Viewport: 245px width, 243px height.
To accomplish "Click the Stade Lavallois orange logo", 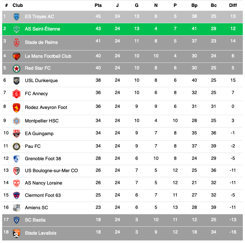I will (x=16, y=233).
